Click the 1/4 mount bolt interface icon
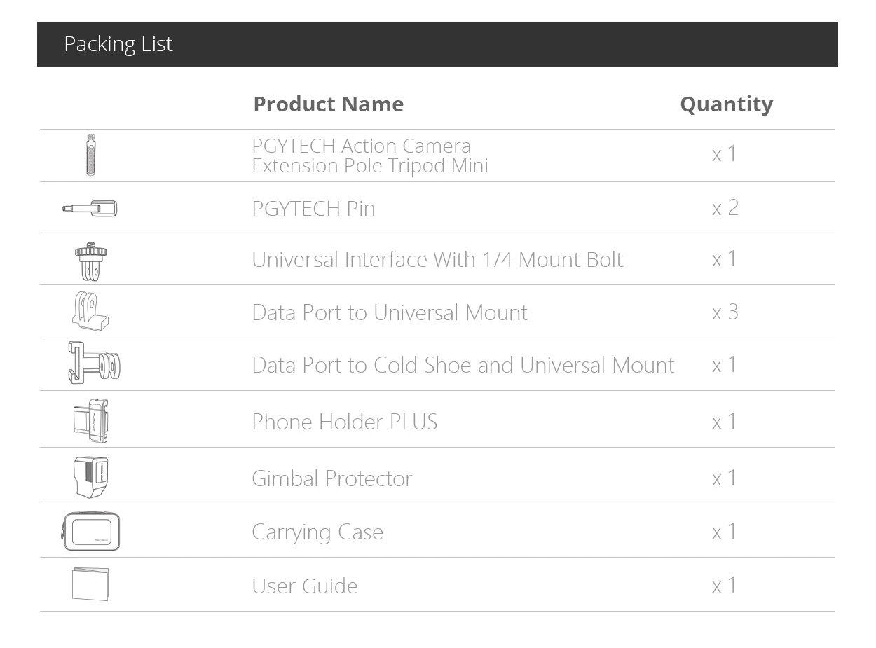Image resolution: width=876 pixels, height=648 pixels. [91, 261]
